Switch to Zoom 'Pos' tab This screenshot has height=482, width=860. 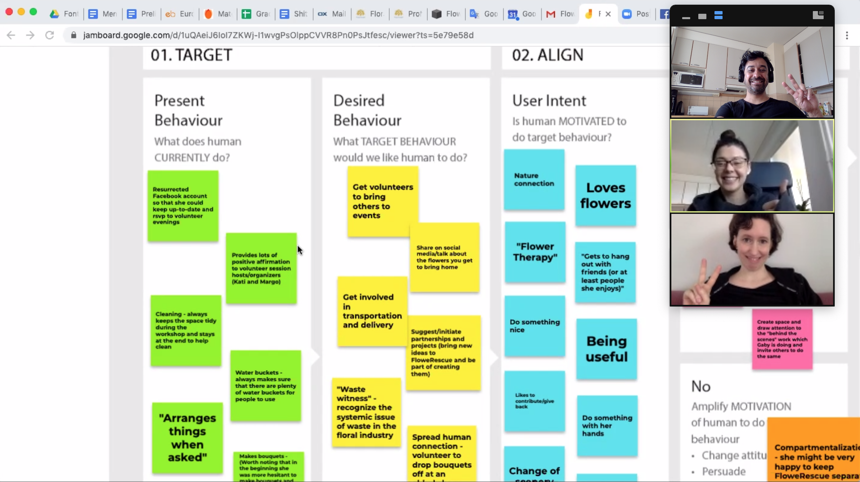(636, 14)
